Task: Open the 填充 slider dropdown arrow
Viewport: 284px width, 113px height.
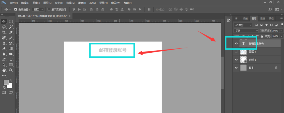Action: click(281, 36)
